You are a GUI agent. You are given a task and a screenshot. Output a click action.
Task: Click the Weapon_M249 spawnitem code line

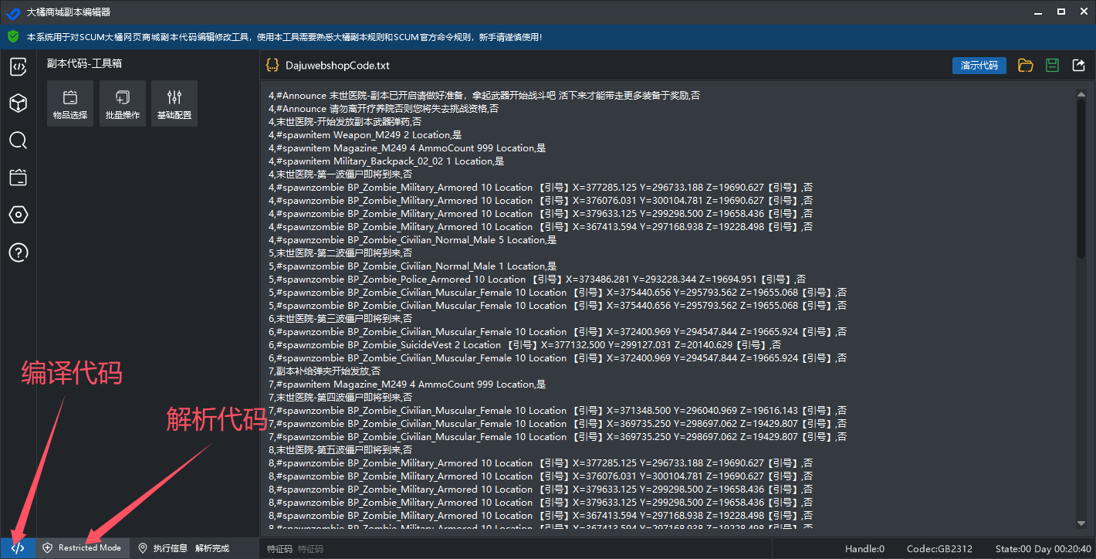[365, 134]
